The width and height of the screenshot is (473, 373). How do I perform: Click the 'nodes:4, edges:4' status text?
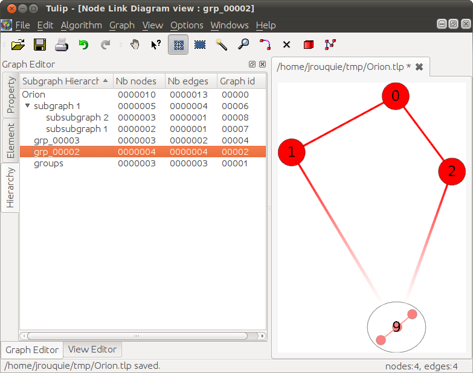click(421, 366)
